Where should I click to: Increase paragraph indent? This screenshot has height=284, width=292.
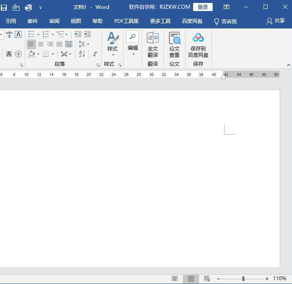click(87, 34)
